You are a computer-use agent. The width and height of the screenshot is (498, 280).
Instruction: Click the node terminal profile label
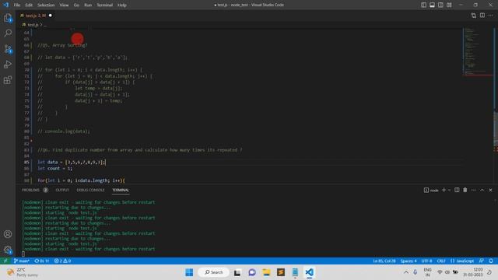point(431,190)
